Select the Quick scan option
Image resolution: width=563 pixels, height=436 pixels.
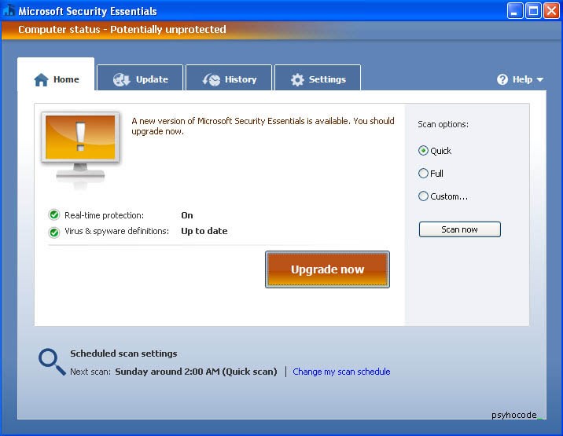tap(435, 151)
